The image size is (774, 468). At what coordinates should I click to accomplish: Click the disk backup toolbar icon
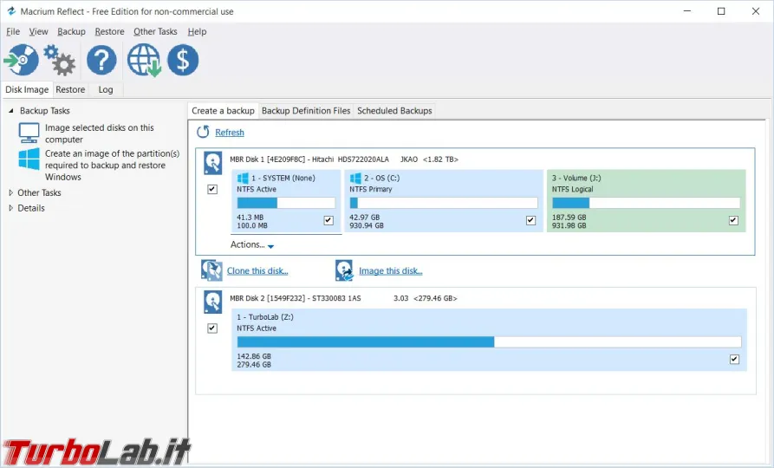coord(21,61)
